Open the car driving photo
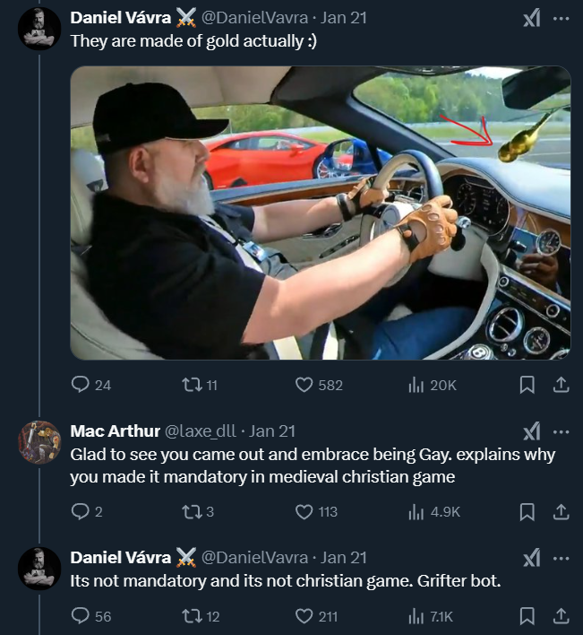 coord(320,213)
